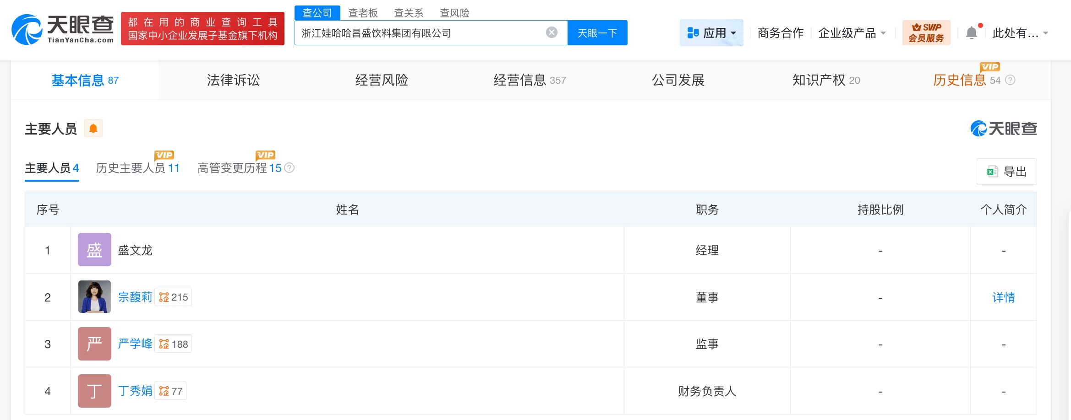Open 宗馥莉's profile link

(x=135, y=297)
